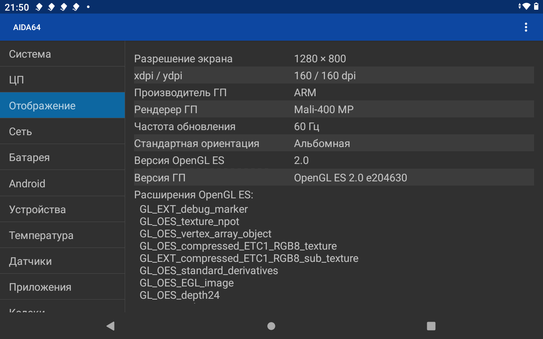Show the Android info section
This screenshot has width=543, height=339.
tap(62, 183)
